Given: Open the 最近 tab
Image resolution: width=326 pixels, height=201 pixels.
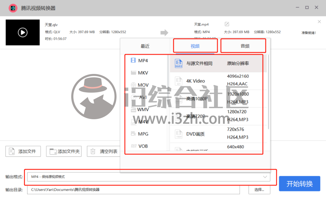Looking at the screenshot, I should (145, 46).
